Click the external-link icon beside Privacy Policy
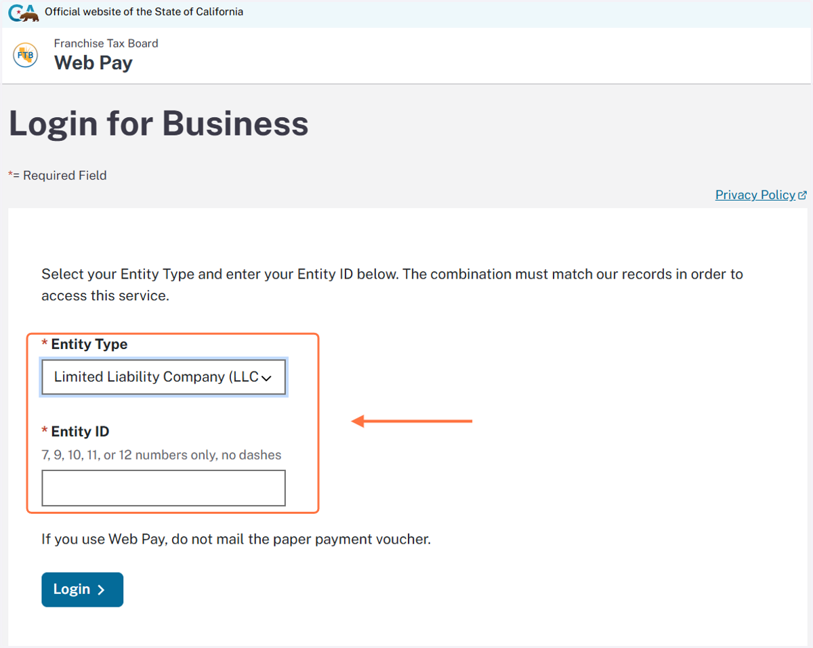813x648 pixels. tap(803, 195)
